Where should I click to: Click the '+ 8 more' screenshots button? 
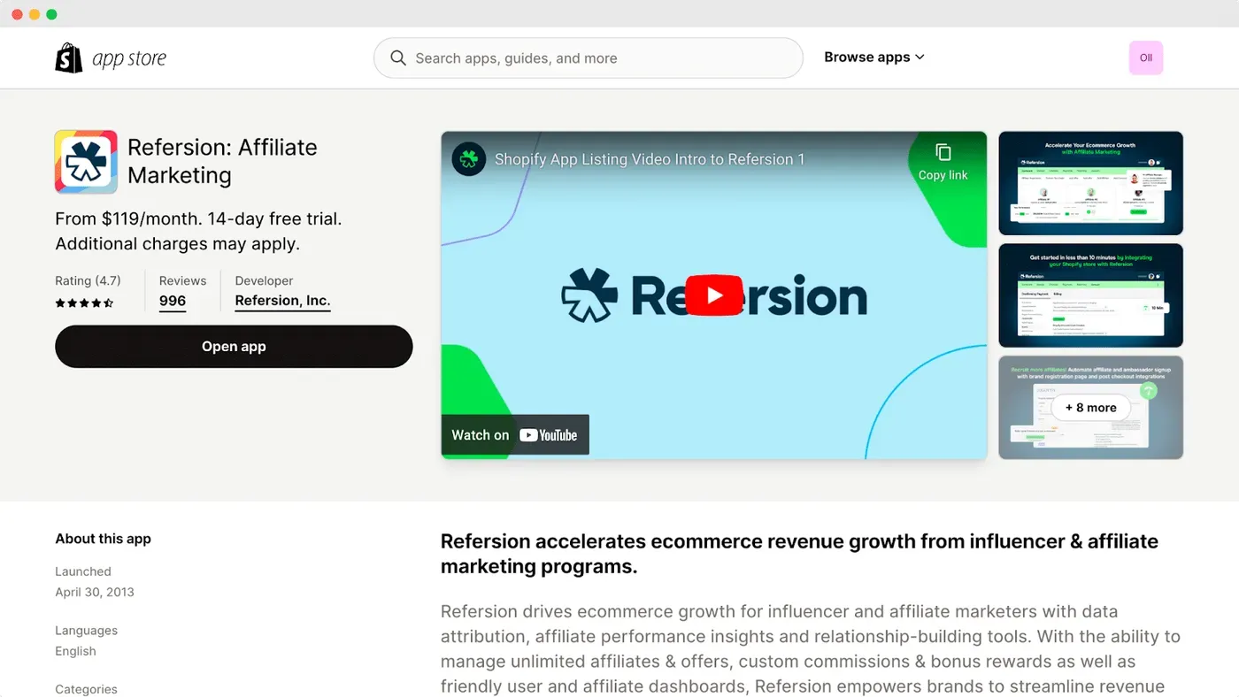click(x=1090, y=408)
